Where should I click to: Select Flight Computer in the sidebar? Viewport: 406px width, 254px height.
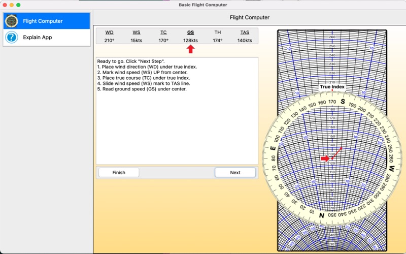click(43, 21)
